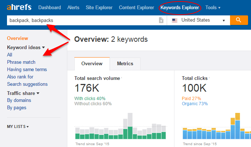Open the United States country dropdown
Viewport: 251px width, 147px height.
tap(199, 21)
